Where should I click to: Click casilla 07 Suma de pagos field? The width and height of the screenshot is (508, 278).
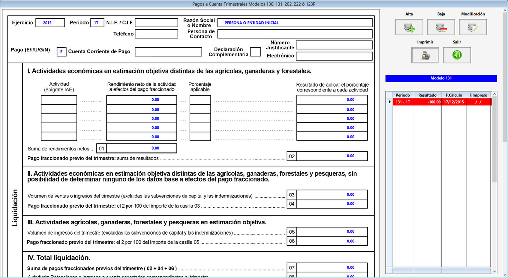click(x=332, y=268)
